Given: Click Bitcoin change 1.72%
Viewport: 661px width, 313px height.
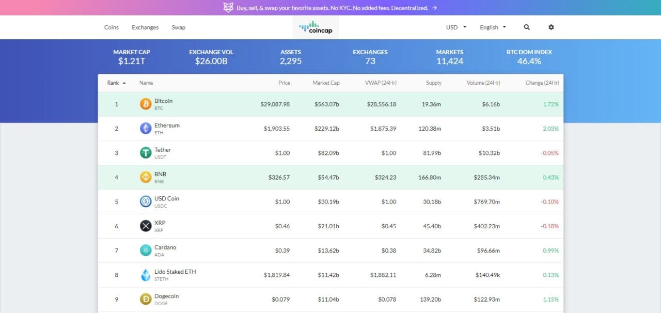Looking at the screenshot, I should (x=551, y=104).
